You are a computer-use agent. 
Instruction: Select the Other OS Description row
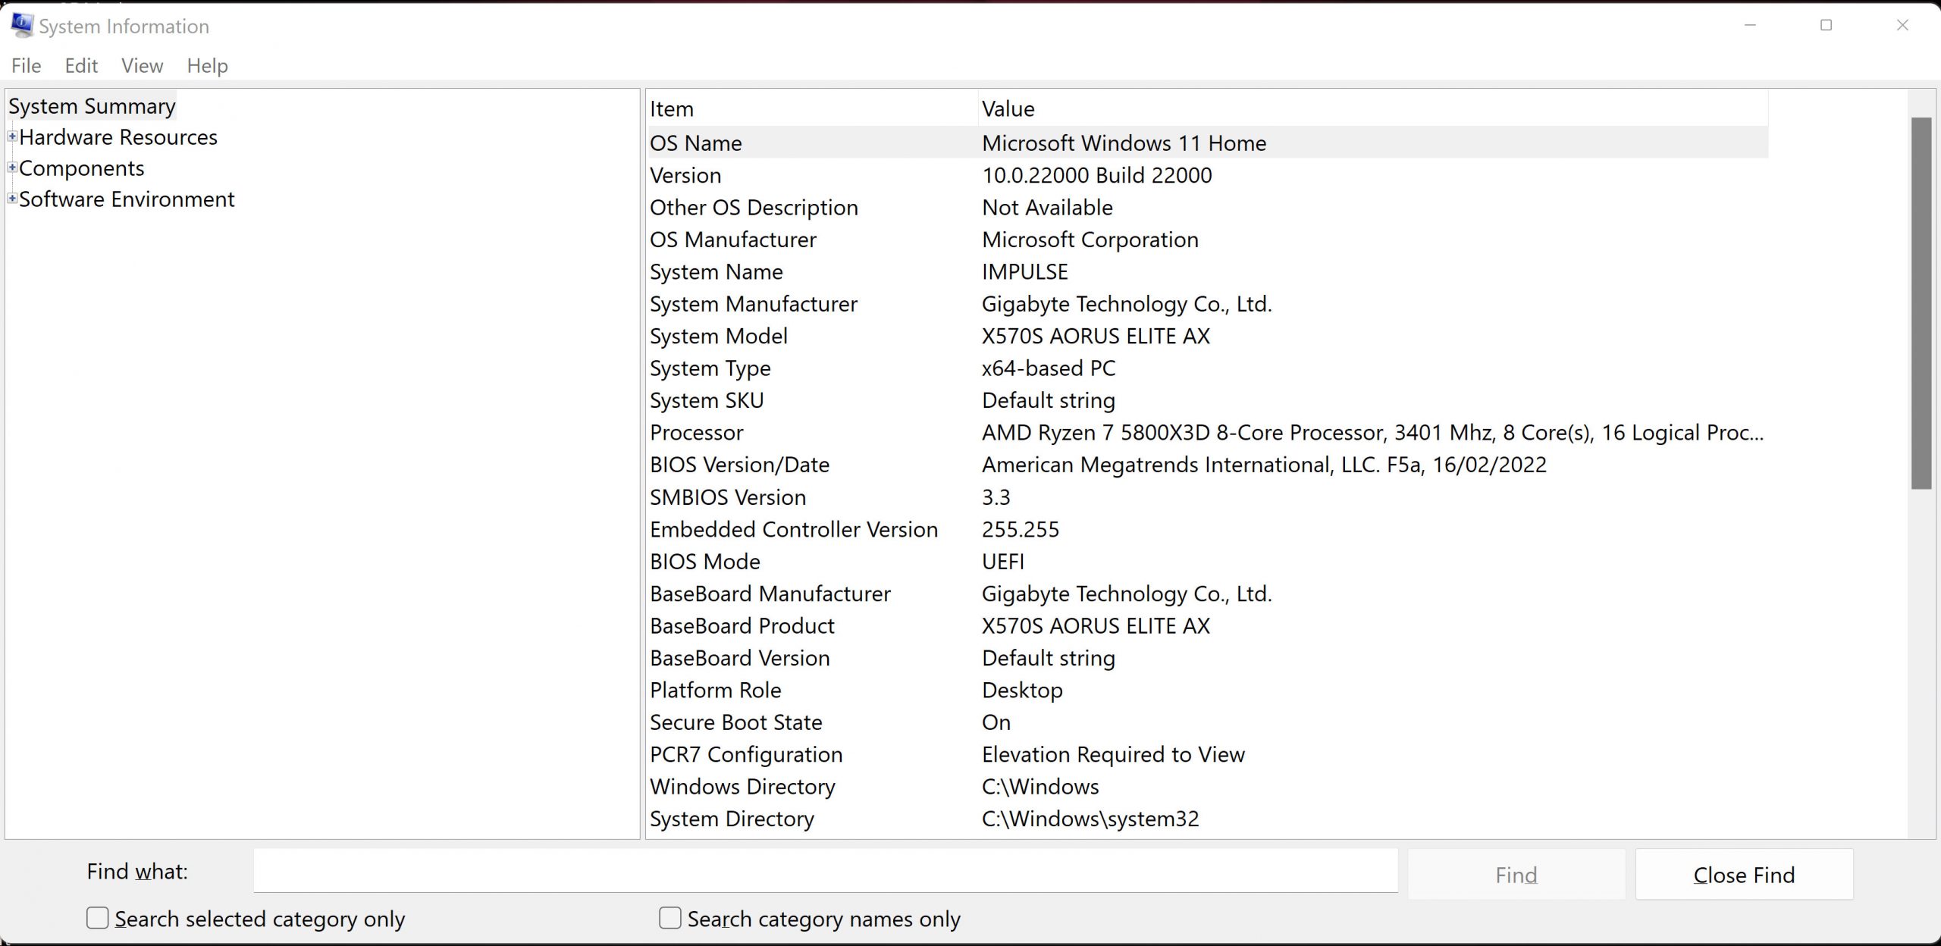[x=1207, y=207]
